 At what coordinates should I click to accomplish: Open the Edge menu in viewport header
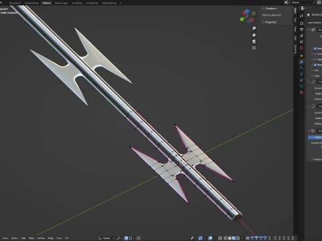tap(51, 238)
